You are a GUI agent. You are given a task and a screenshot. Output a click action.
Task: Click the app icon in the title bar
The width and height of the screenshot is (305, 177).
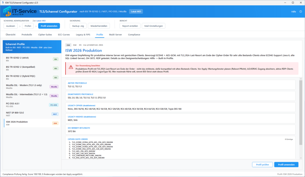pyautogui.click(x=3, y=3)
